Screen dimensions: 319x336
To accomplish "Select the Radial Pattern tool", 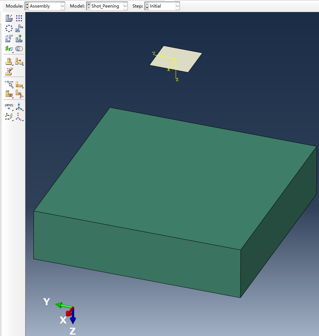I will point(9,28).
